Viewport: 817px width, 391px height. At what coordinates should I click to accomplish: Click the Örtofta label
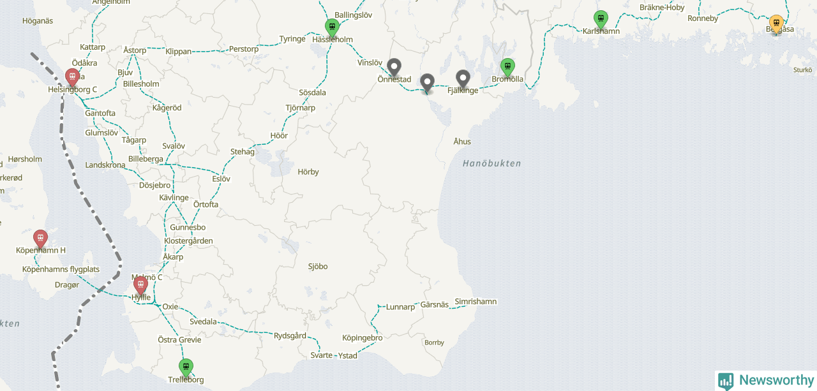(x=206, y=205)
